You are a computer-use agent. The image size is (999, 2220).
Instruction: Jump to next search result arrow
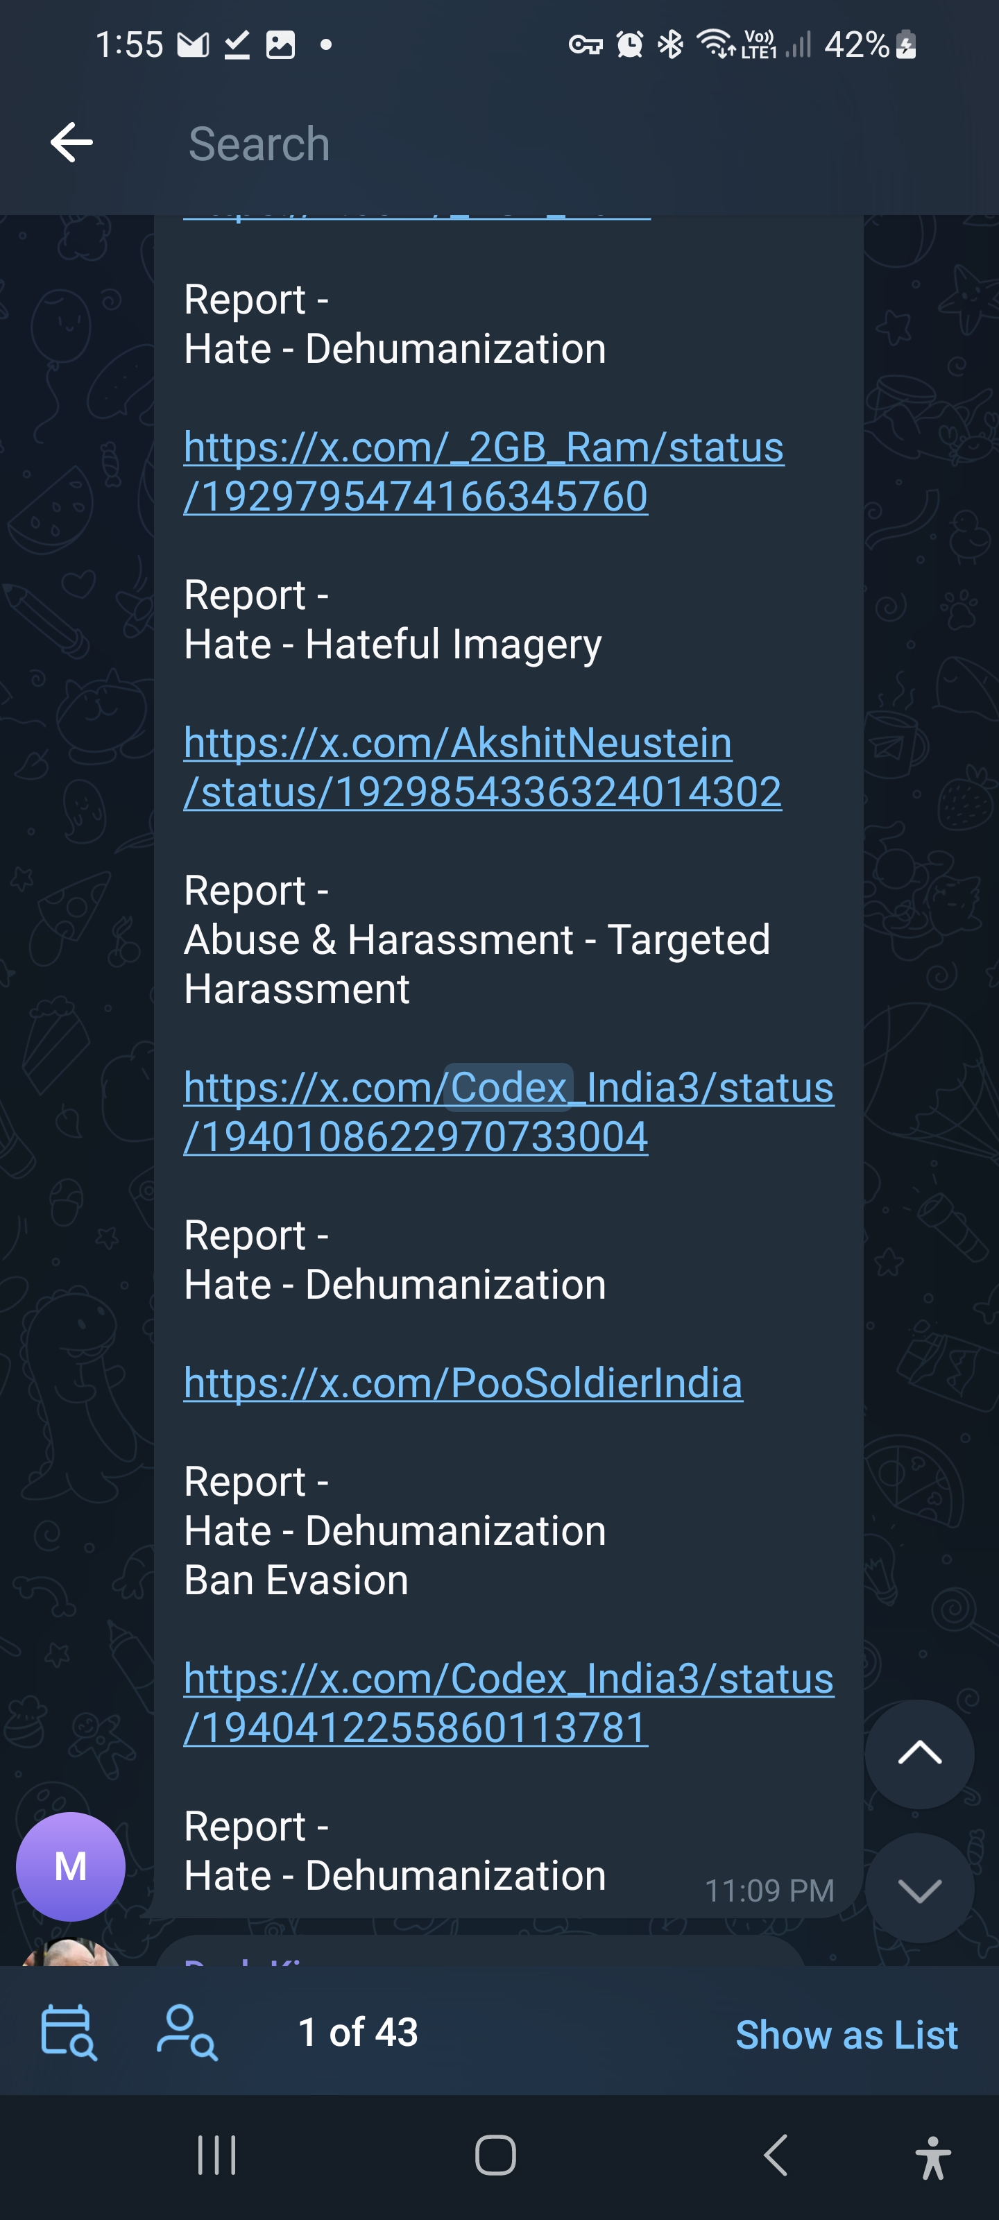(x=919, y=1888)
